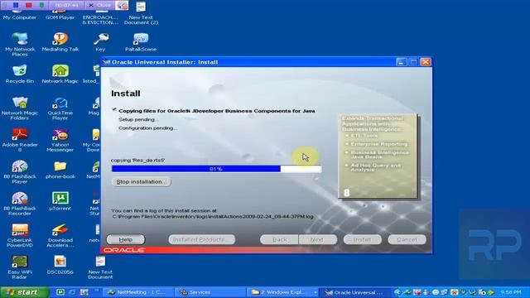Image resolution: width=530 pixels, height=298 pixels.
Task: Close the Oracle Universal Installer window
Action: click(426, 62)
